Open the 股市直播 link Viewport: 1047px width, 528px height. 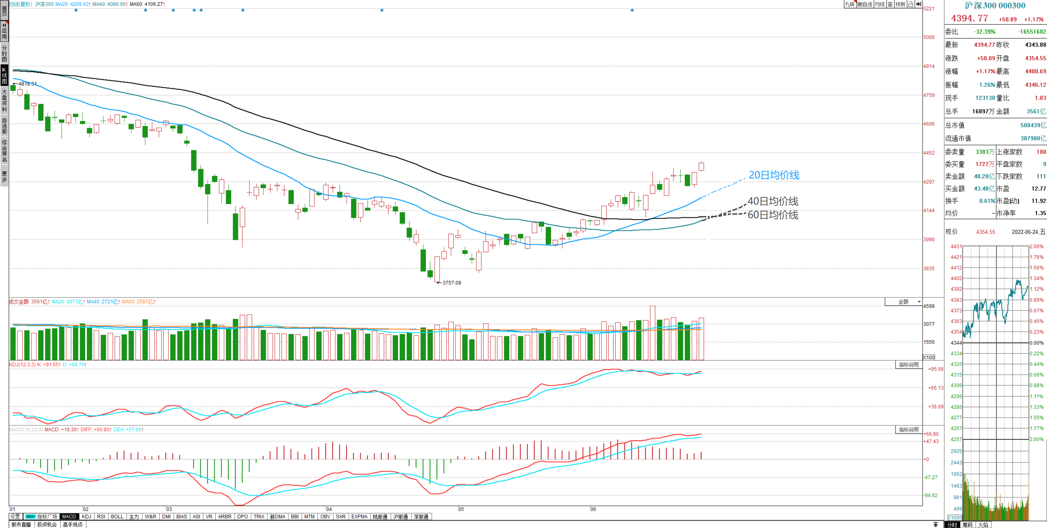coord(21,525)
